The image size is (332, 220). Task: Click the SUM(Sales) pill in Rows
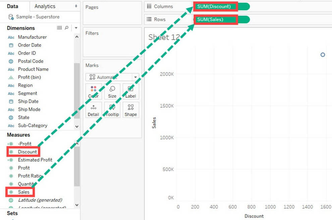215,19
